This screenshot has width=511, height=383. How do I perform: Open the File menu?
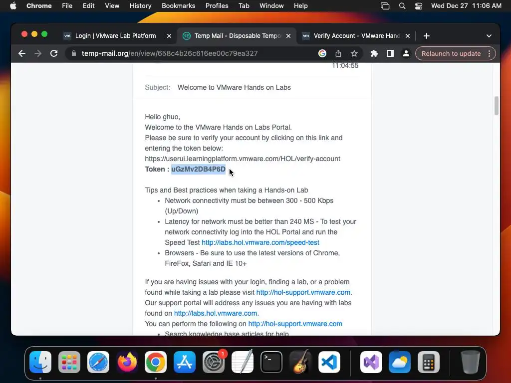click(67, 6)
